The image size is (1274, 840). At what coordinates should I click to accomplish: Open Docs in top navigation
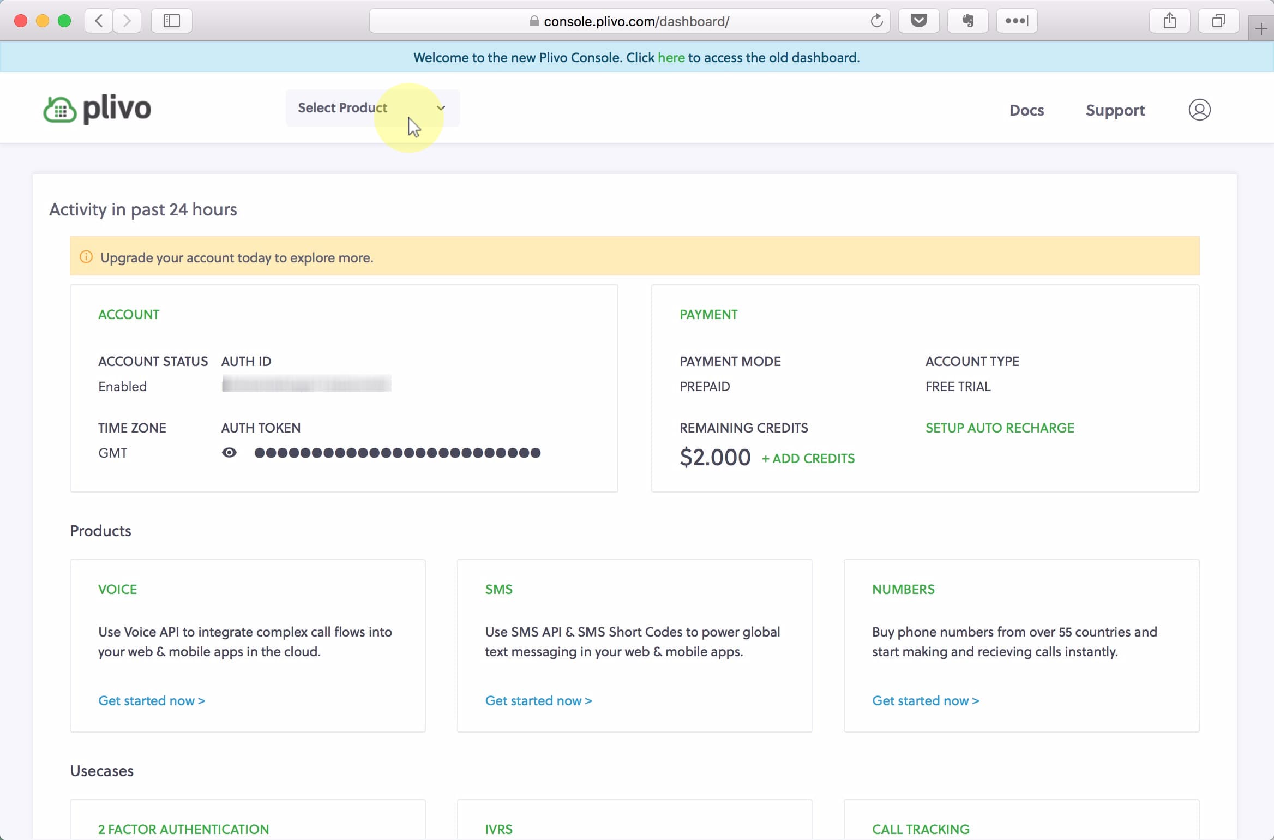click(x=1026, y=110)
